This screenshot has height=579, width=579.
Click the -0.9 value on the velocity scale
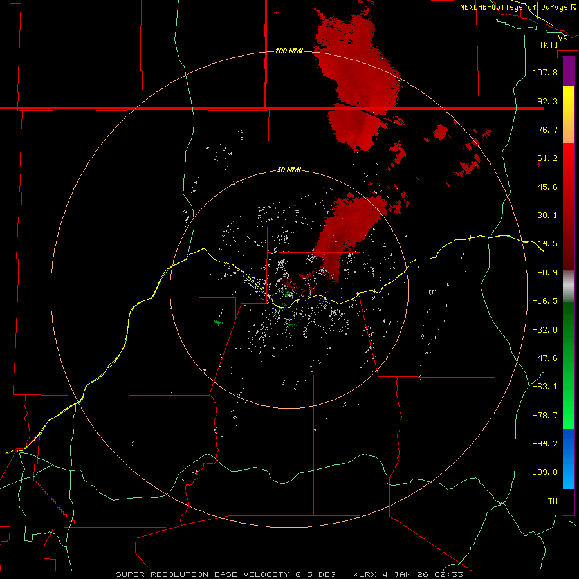coord(547,273)
